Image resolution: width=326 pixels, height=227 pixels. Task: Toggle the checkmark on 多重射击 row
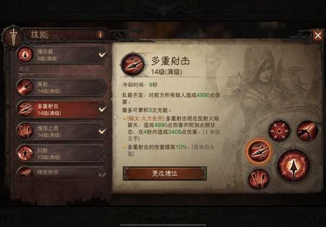(102, 109)
